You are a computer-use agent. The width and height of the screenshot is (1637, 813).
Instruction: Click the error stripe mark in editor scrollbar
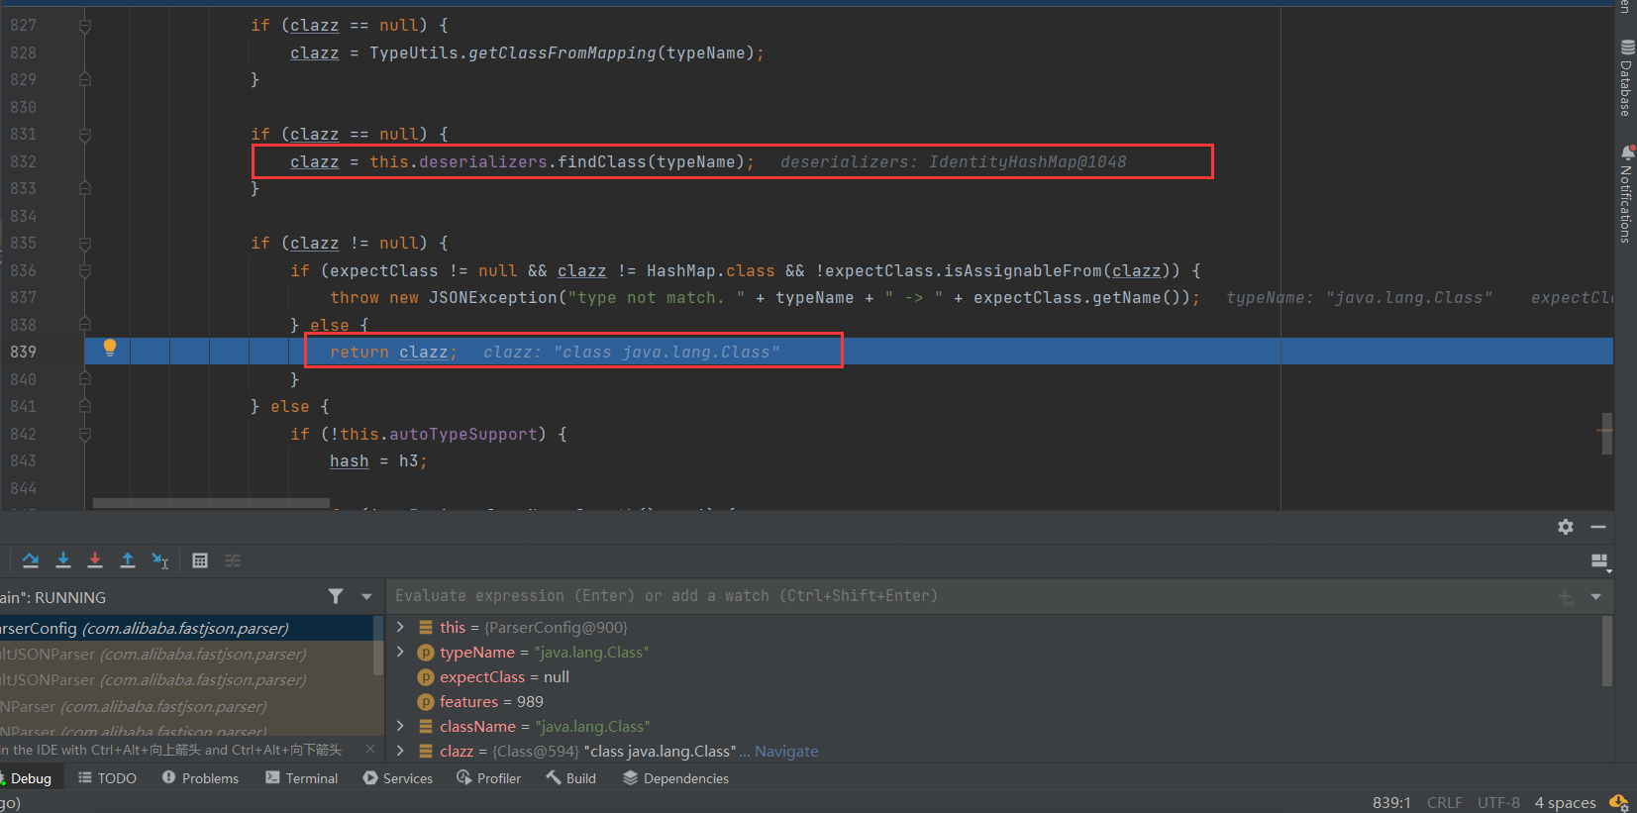click(x=1605, y=431)
